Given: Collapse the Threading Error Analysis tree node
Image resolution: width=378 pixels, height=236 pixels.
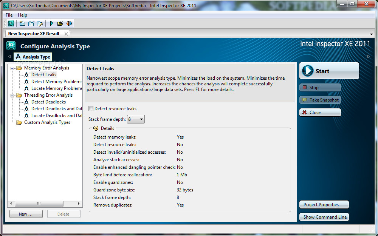Looking at the screenshot, I should [12, 96].
